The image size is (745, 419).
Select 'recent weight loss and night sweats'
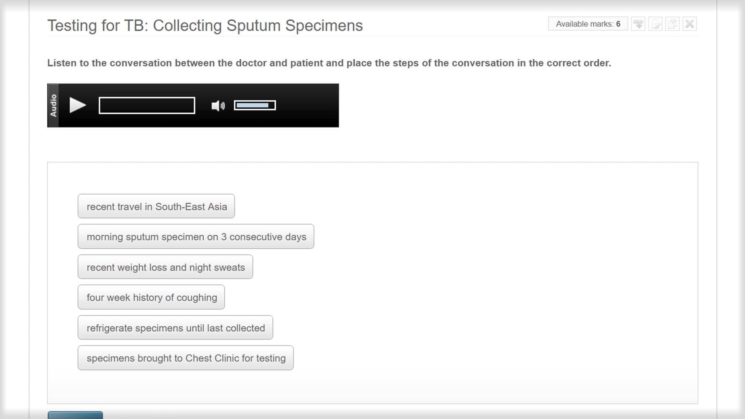click(165, 267)
